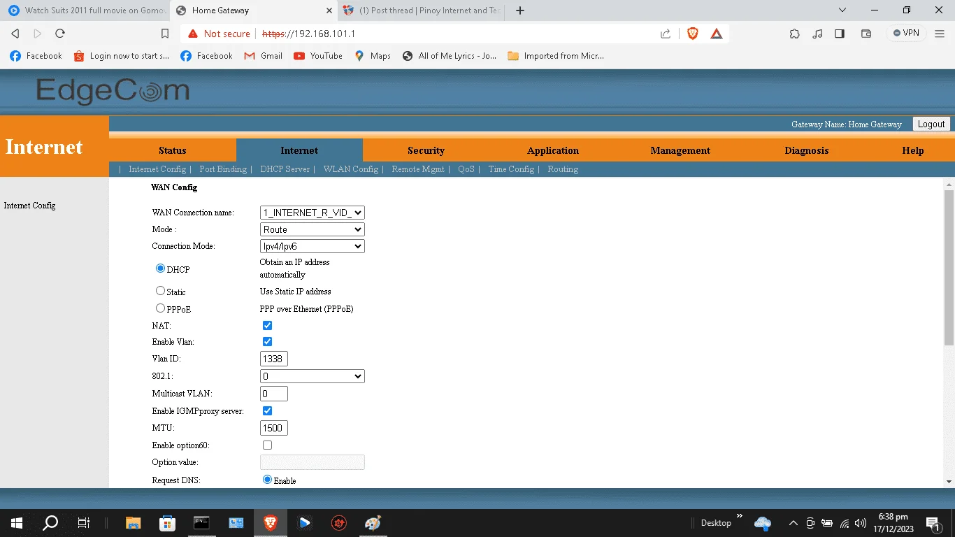Select the PPPoE radio button
Image resolution: width=955 pixels, height=537 pixels.
pos(160,308)
